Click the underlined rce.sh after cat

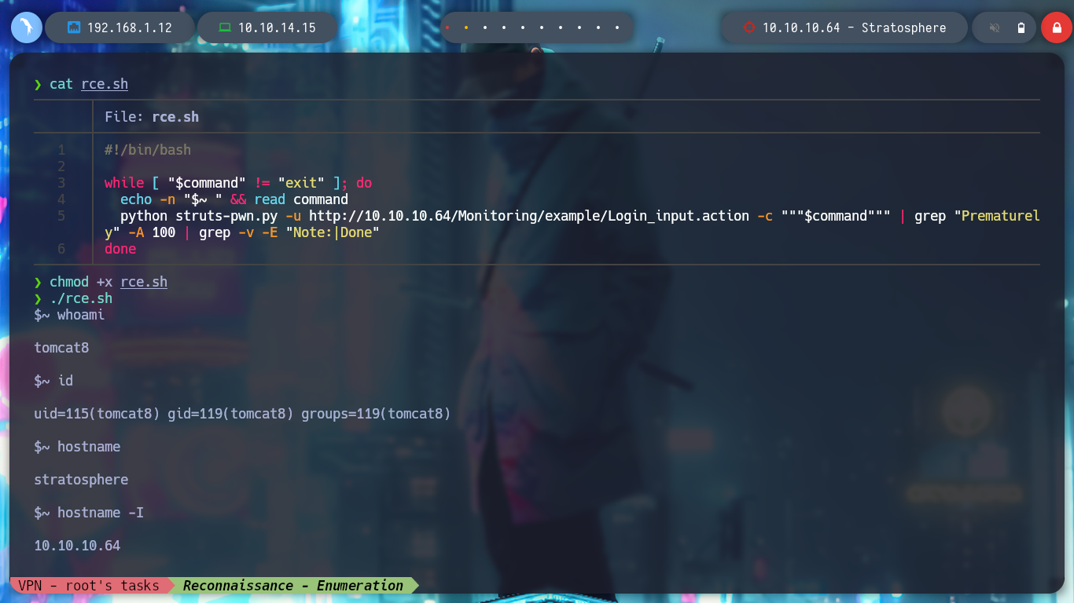[105, 84]
